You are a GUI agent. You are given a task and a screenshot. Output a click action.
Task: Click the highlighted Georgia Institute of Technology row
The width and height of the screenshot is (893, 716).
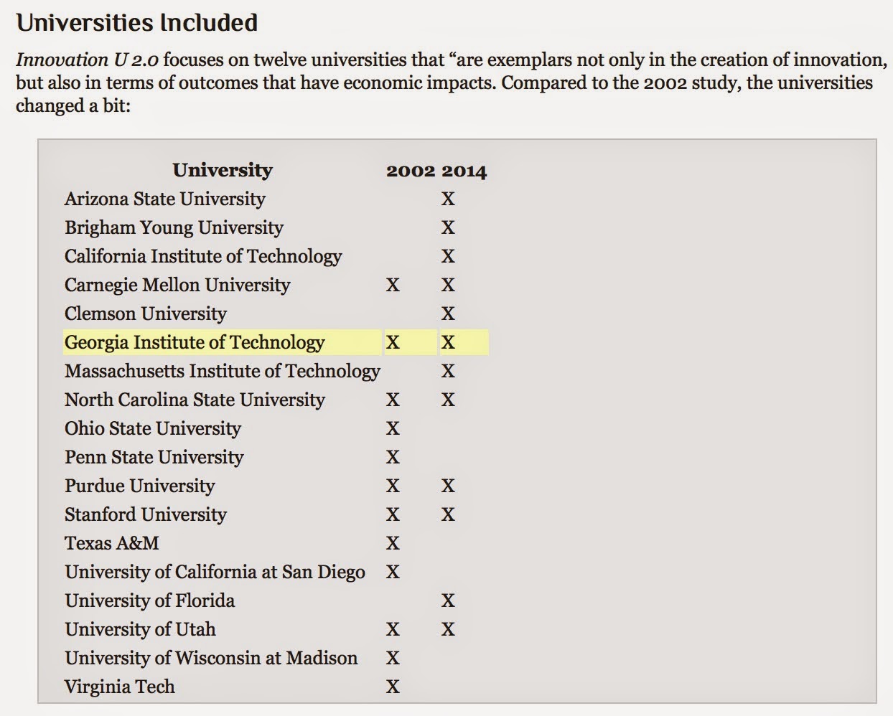coord(276,342)
